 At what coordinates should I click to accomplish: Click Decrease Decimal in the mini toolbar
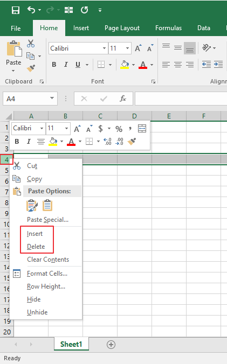click(119, 142)
